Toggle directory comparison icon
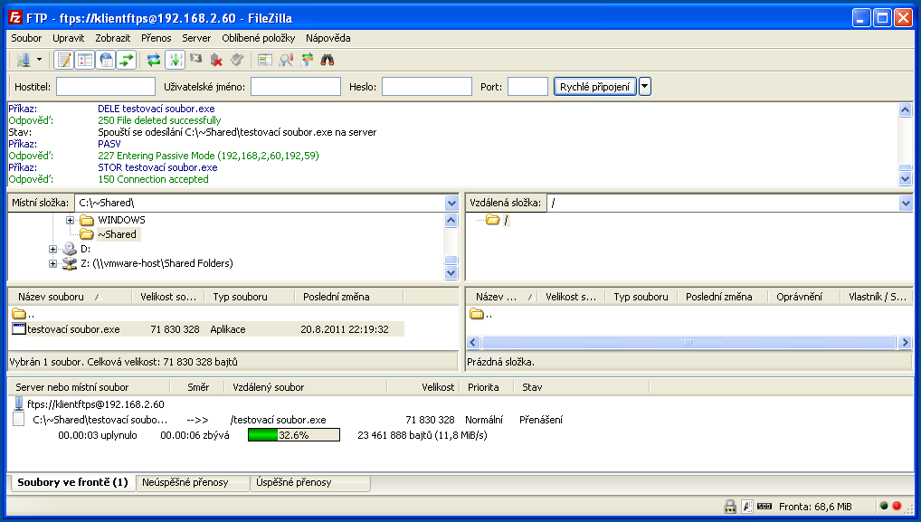This screenshot has height=522, width=921. coord(286,60)
